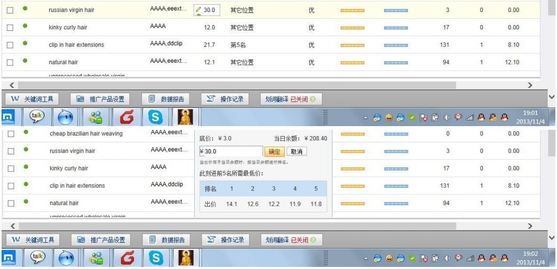Toggle 划词翻译 已关闭 in the upper toolbar
Image resolution: width=557 pixels, height=269 pixels.
(x=291, y=99)
